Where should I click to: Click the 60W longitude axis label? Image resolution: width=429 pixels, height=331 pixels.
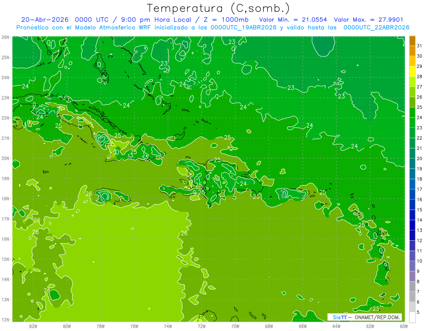404,326
